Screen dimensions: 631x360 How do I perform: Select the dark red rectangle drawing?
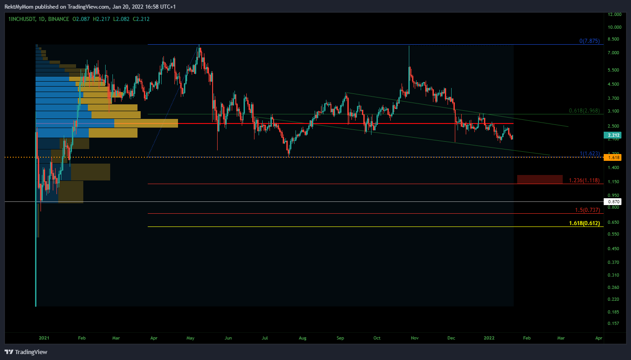pyautogui.click(x=540, y=179)
